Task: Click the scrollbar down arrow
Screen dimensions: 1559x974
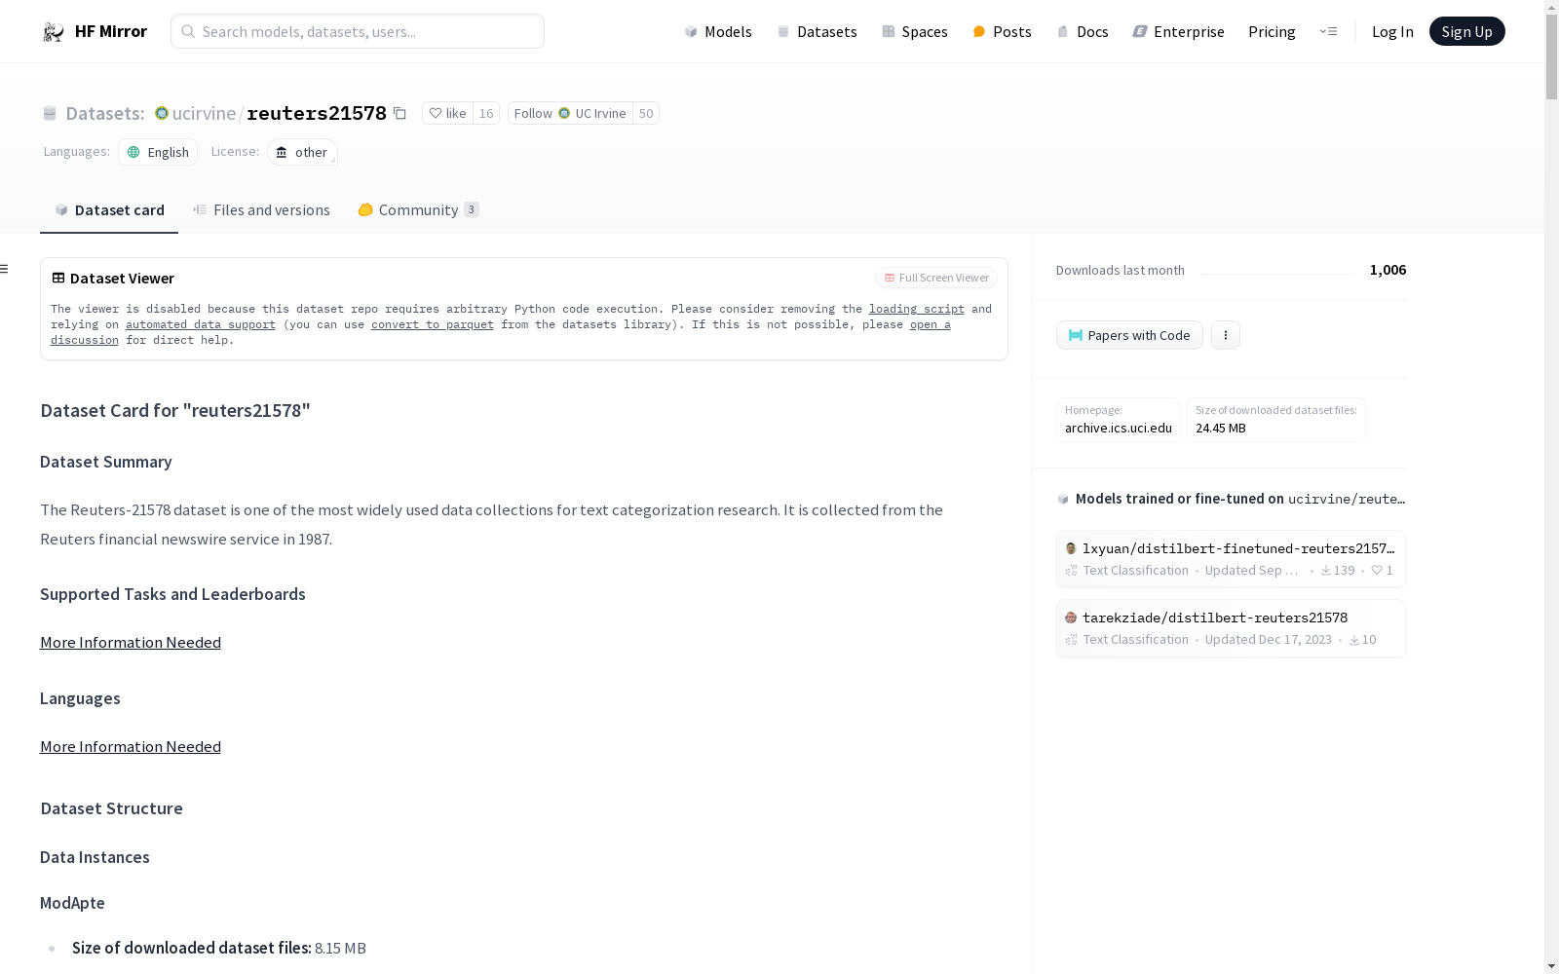Action: (1551, 965)
